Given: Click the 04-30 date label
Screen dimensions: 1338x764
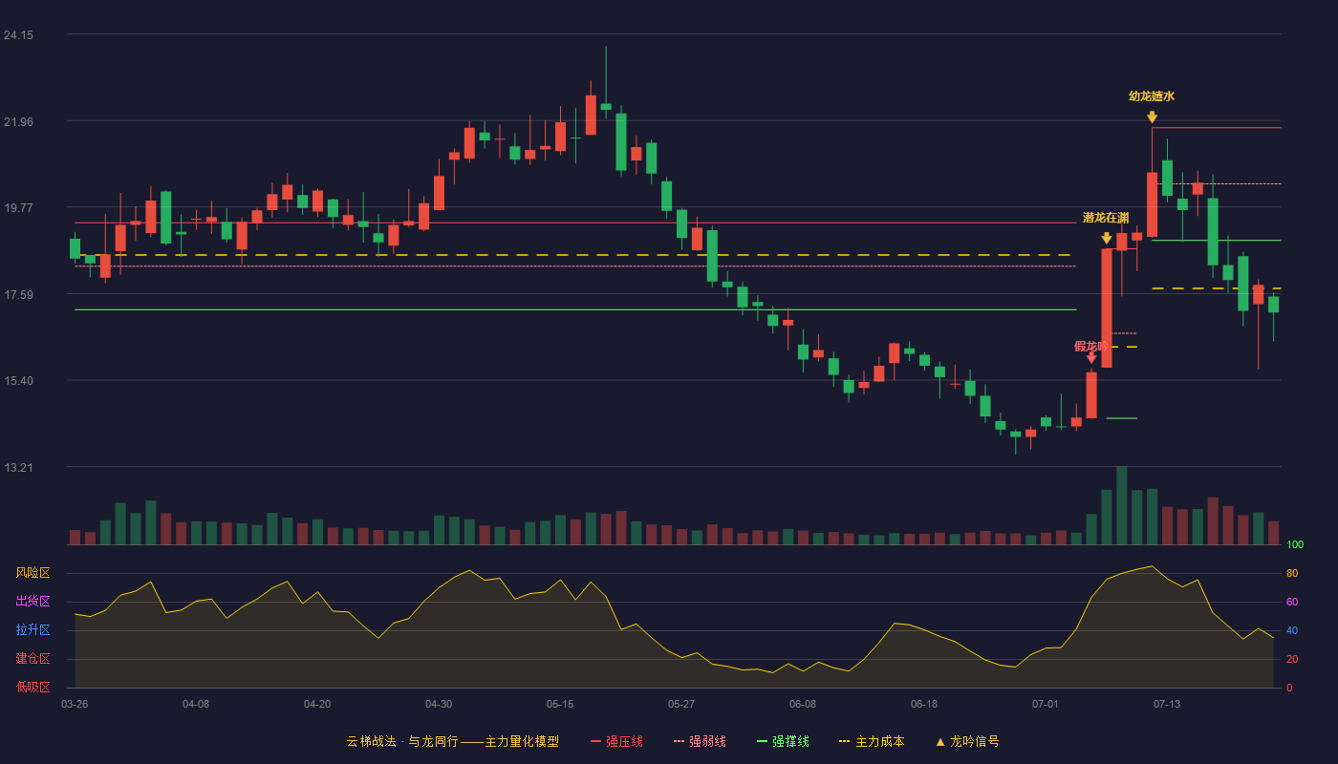Looking at the screenshot, I should pos(439,704).
